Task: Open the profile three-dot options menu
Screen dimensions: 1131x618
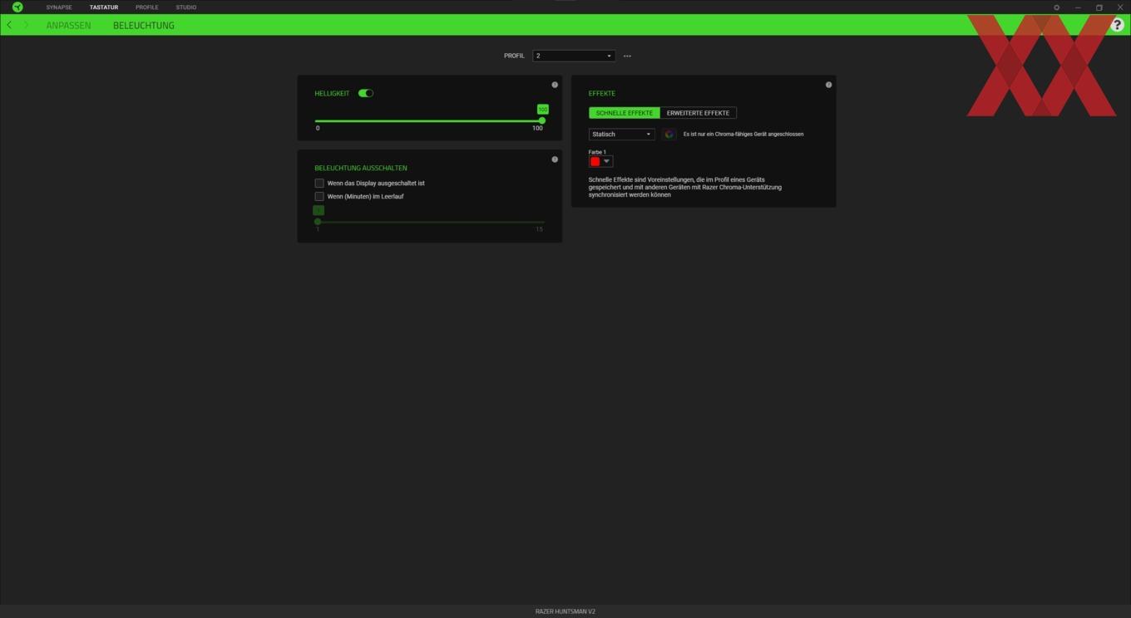Action: point(627,56)
